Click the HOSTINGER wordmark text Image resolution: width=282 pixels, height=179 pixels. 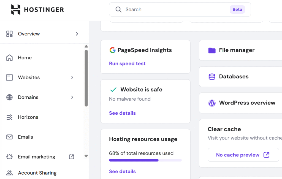(44, 10)
